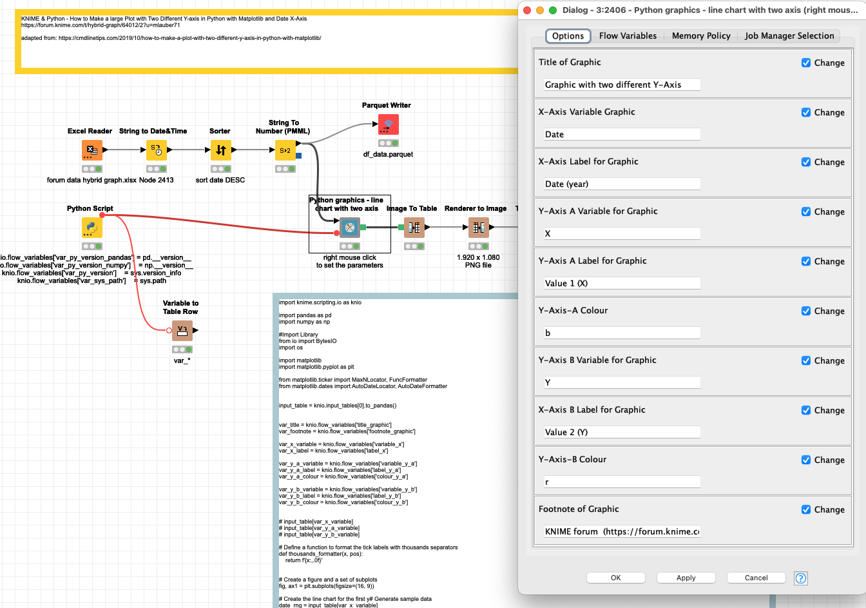Edit the X-Axis B Label field Value 2 (Y)
The width and height of the screenshot is (866, 608).
click(x=622, y=432)
